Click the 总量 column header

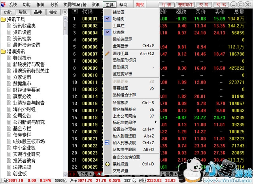[x=239, y=12]
